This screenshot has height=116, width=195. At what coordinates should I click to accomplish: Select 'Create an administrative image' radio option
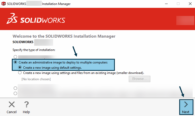16,62
